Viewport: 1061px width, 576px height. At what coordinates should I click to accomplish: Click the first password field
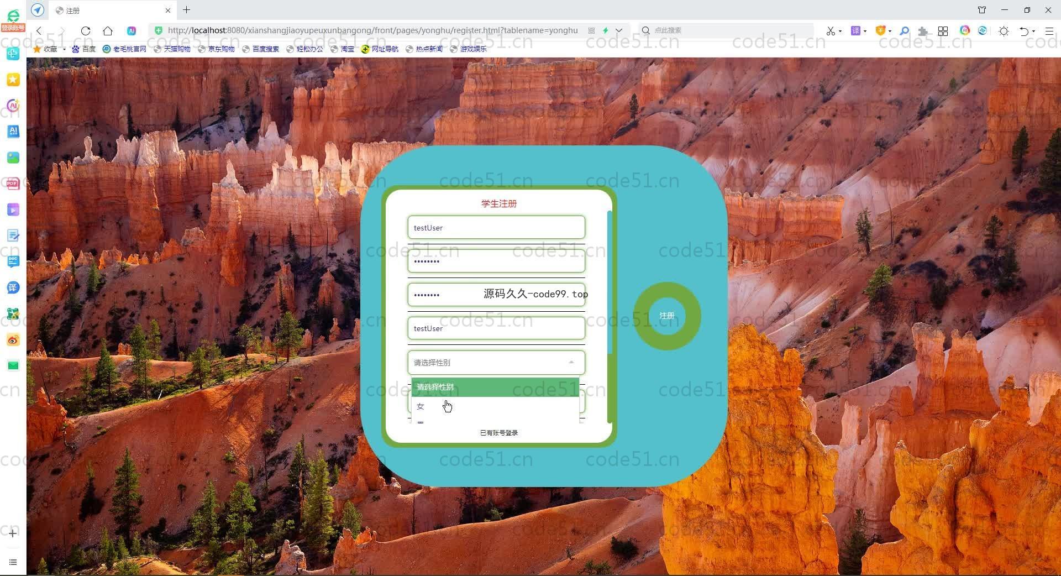coord(496,261)
